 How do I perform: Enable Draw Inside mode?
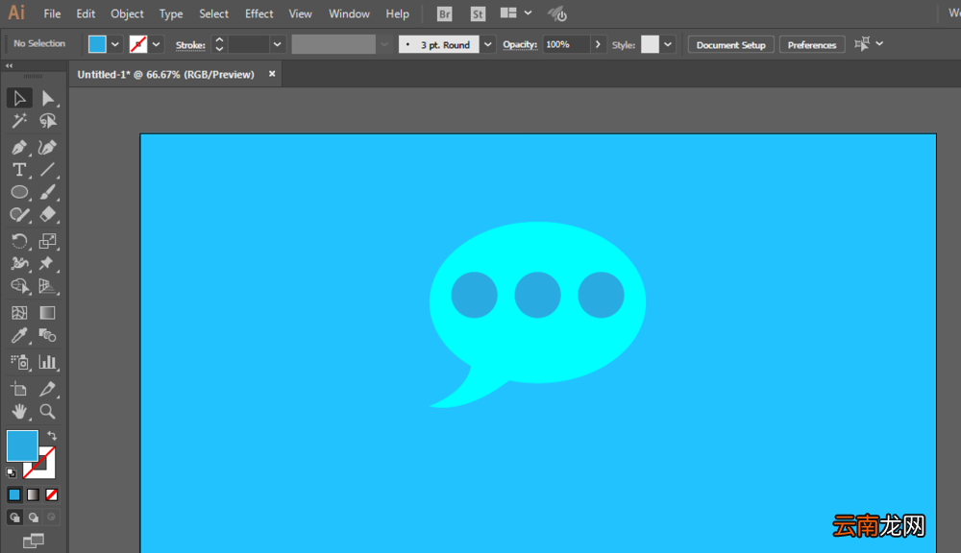pos(52,517)
